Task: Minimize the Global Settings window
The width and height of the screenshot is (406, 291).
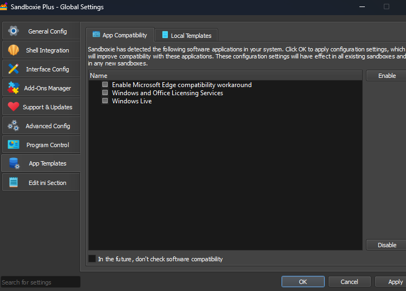Action: pos(362,6)
